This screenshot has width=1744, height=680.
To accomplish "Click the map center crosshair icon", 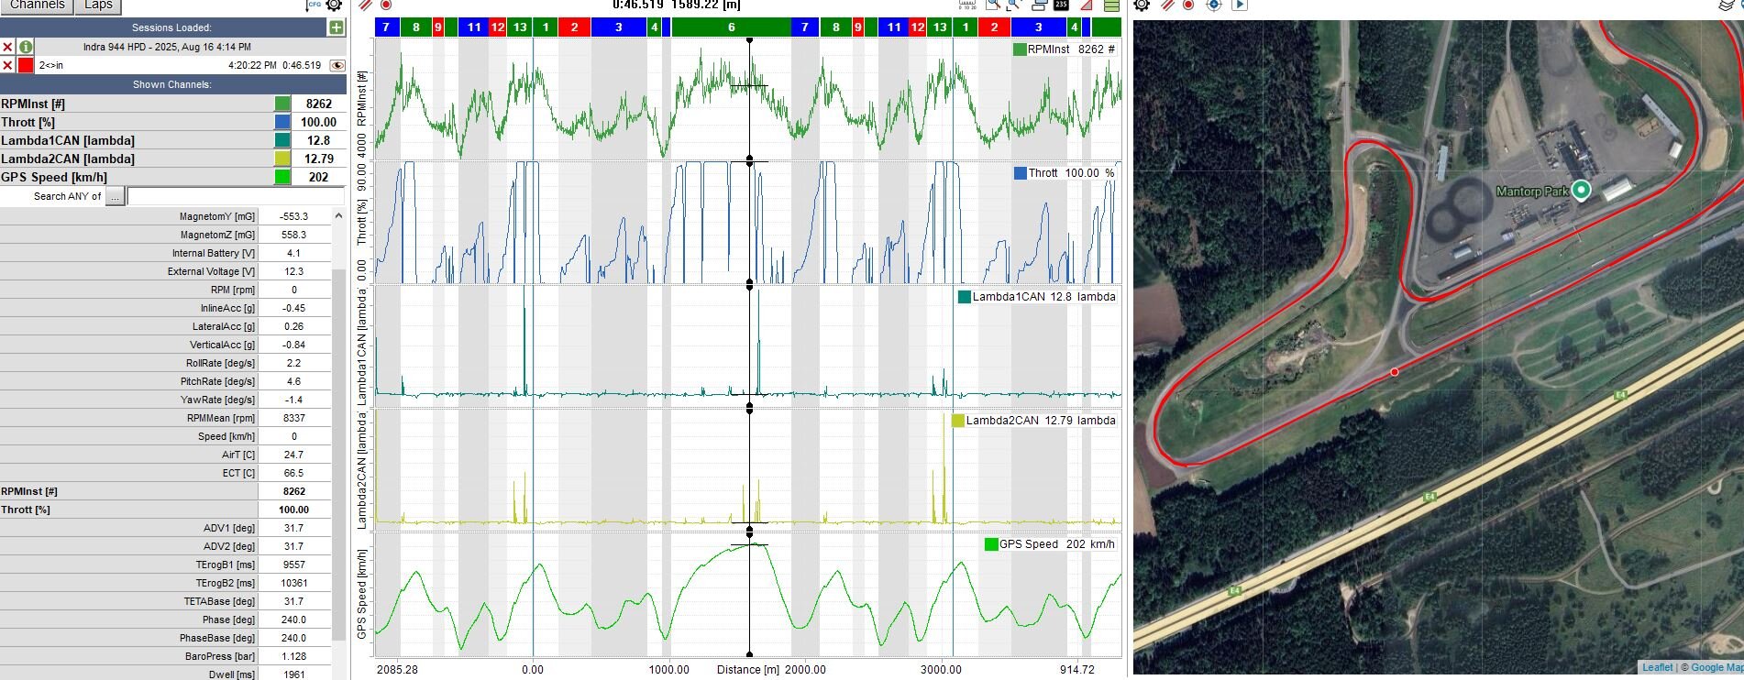I will pos(1213,5).
